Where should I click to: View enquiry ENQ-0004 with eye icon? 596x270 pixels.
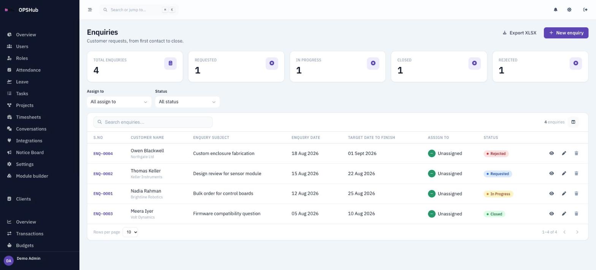[551, 153]
